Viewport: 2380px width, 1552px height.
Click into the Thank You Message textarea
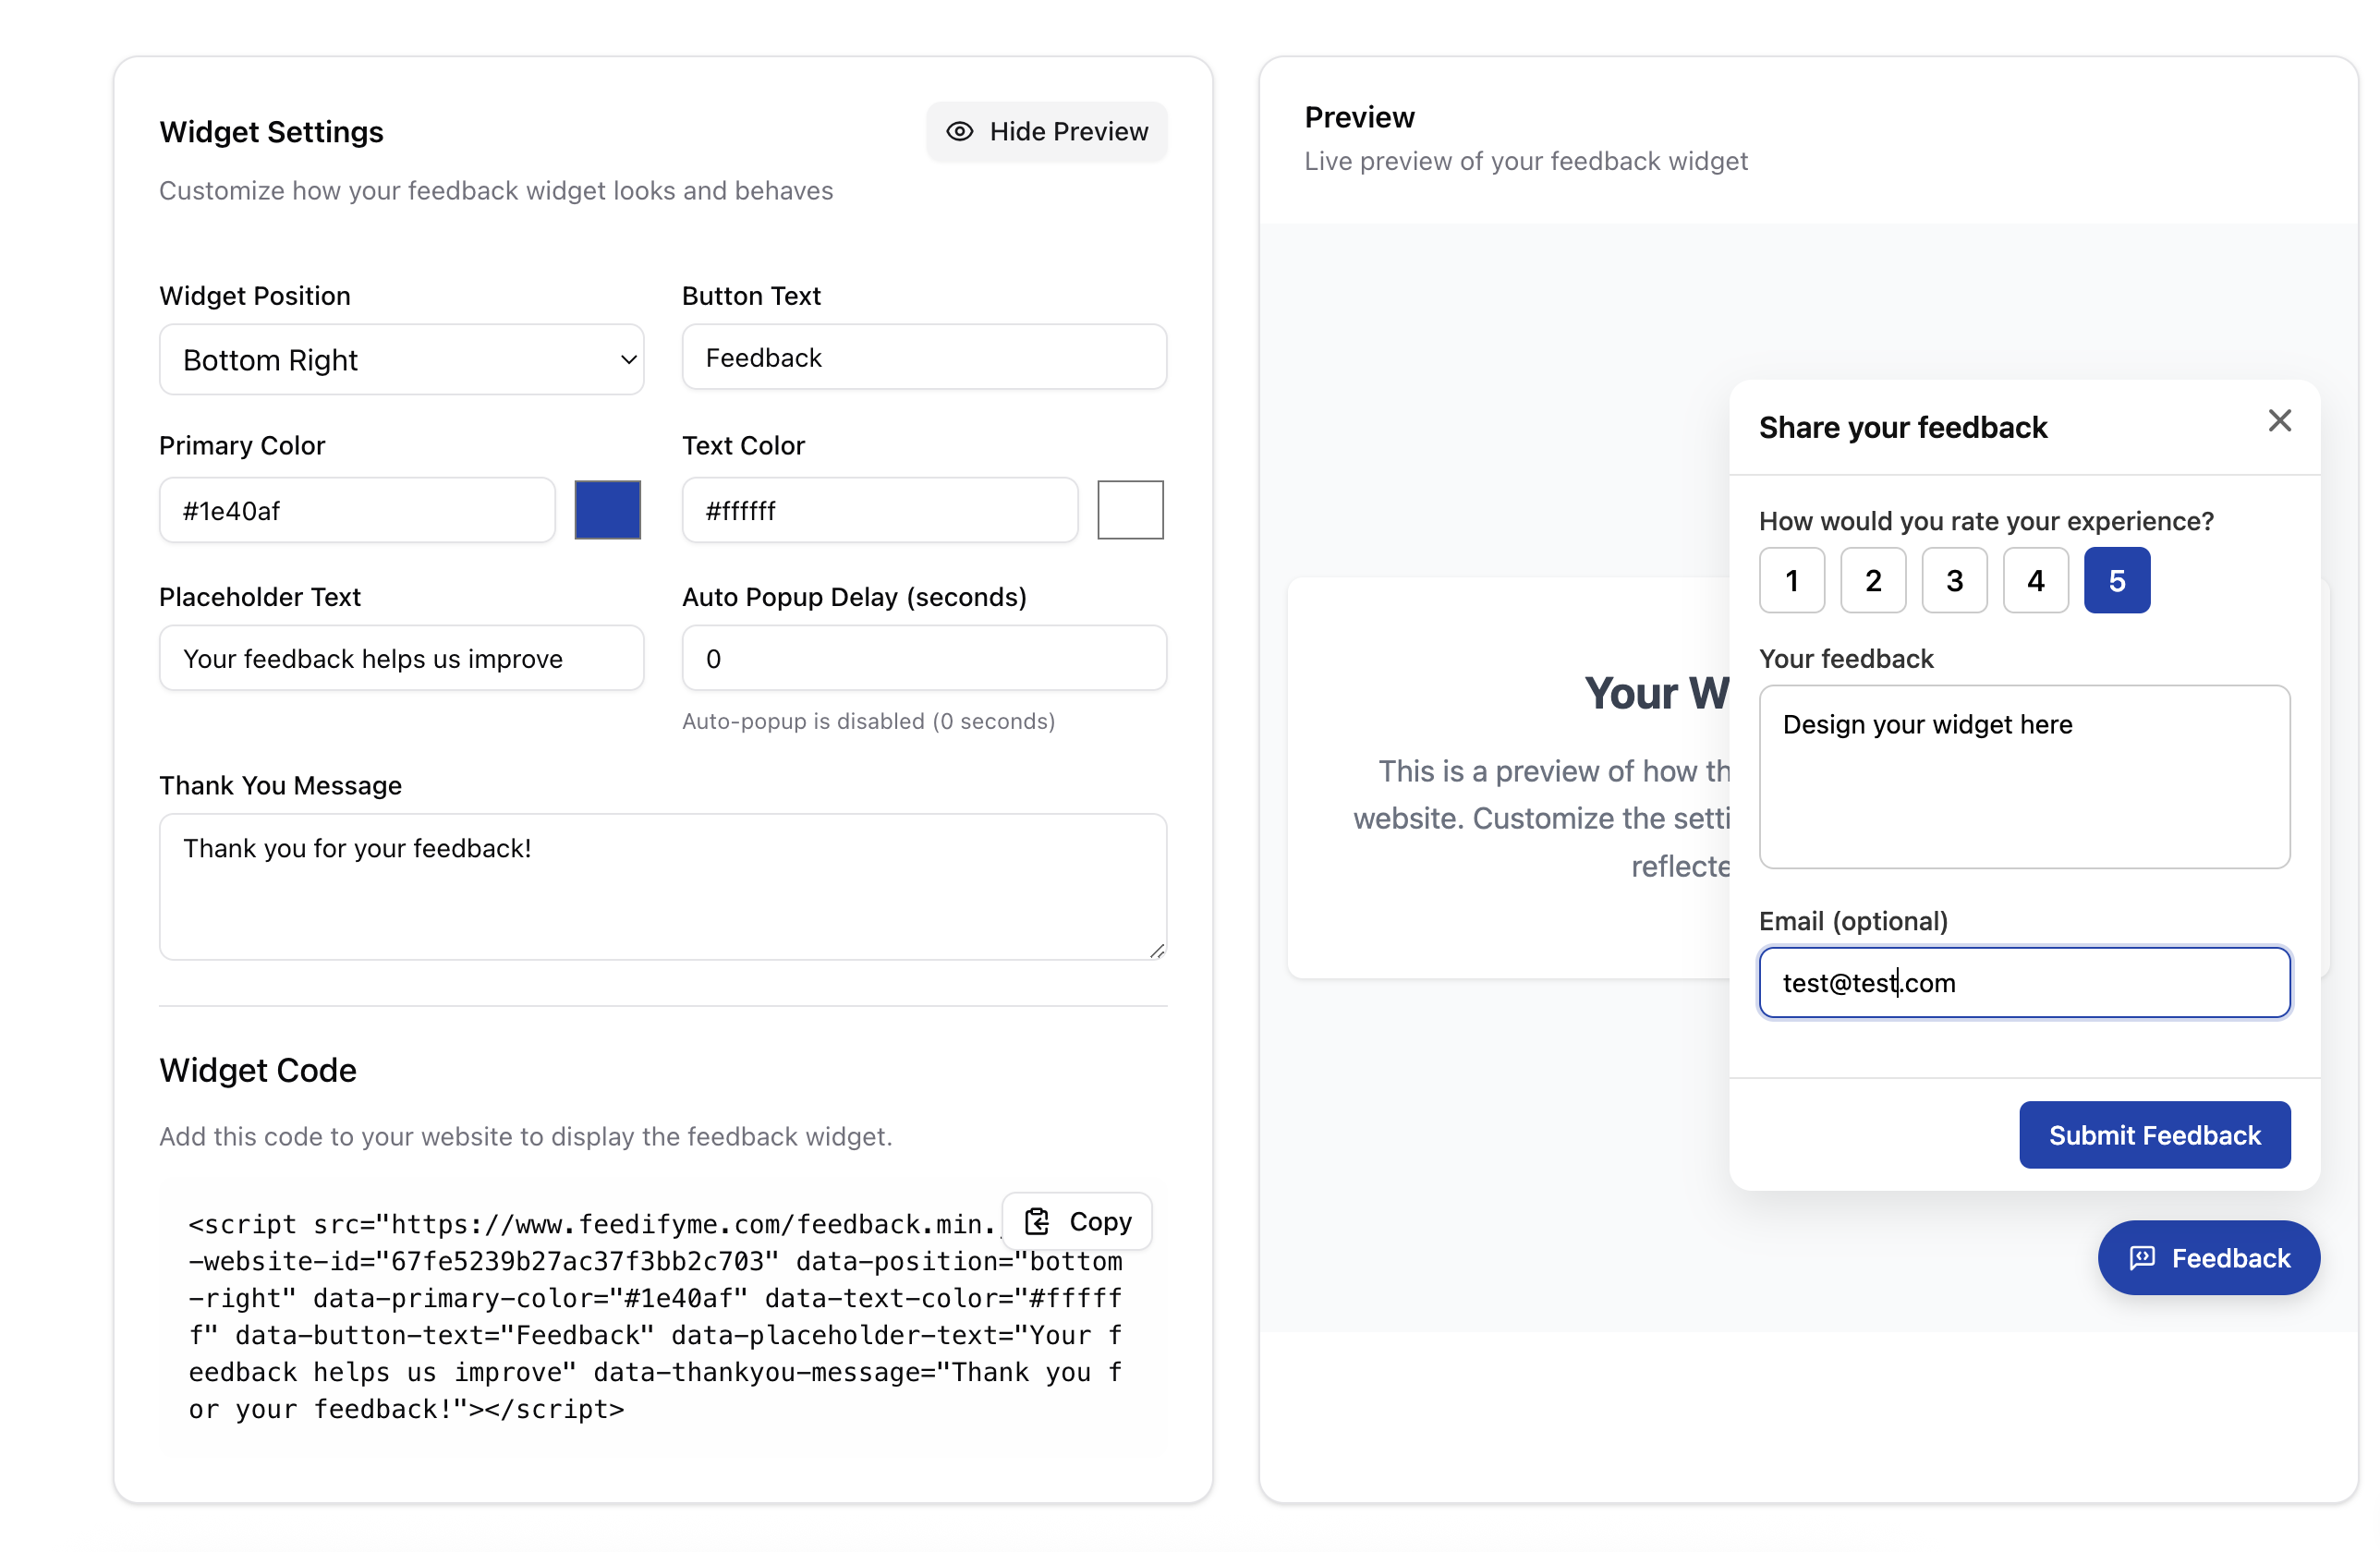[x=663, y=887]
